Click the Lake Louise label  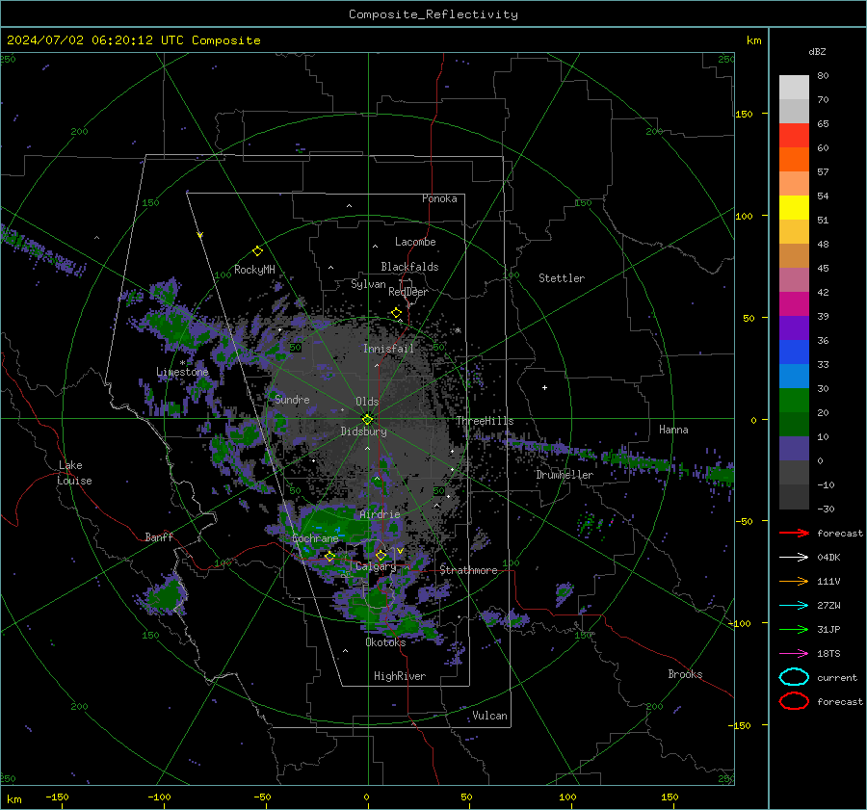click(74, 473)
